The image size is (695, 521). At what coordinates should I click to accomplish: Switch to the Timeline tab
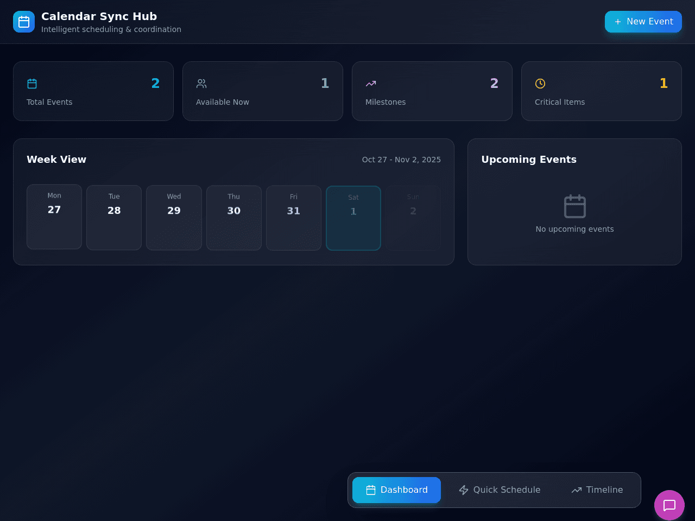pyautogui.click(x=597, y=490)
